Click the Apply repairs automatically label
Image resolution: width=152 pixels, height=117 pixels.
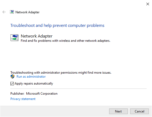point(34,83)
